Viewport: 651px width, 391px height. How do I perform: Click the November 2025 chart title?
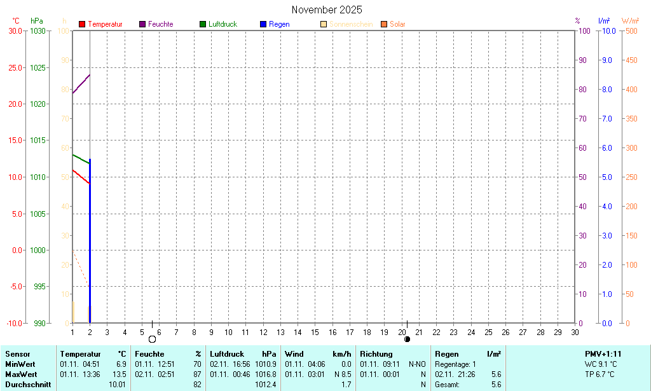tap(327, 10)
